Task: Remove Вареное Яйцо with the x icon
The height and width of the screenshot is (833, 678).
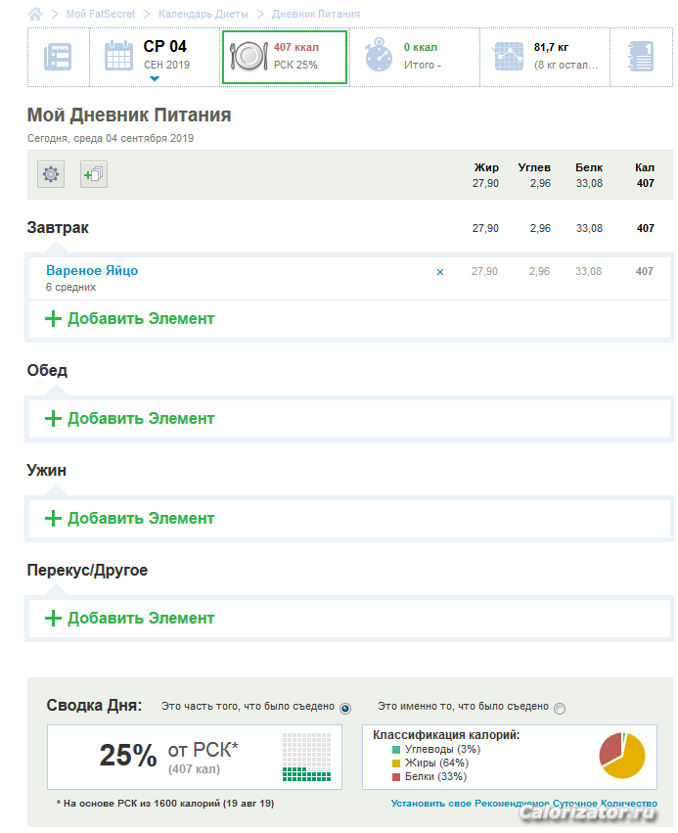Action: click(439, 272)
